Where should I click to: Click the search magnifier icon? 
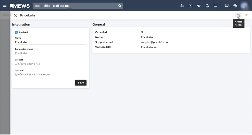(x=120, y=6)
